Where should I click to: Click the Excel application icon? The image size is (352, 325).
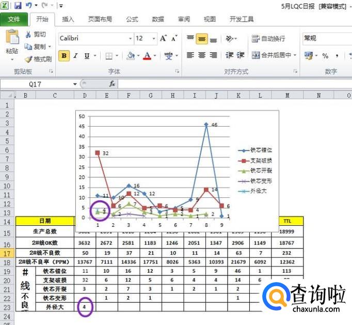click(x=5, y=5)
